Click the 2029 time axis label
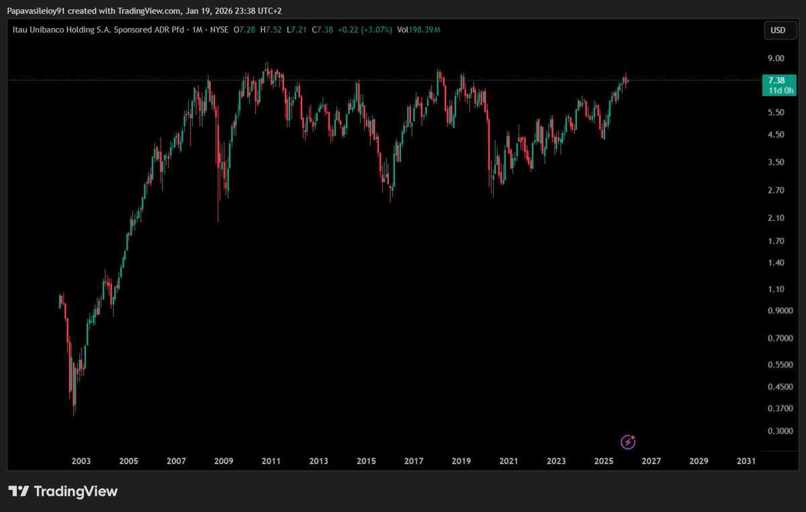Image resolution: width=806 pixels, height=512 pixels. coord(699,462)
